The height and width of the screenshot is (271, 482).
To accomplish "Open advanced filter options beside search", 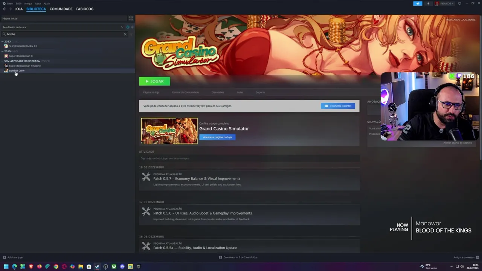I will [131, 34].
